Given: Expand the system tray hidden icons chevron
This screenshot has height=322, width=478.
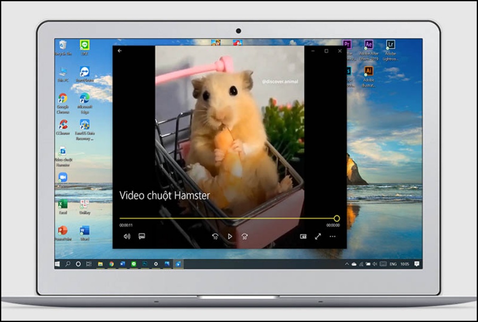Looking at the screenshot, I should [x=346, y=264].
